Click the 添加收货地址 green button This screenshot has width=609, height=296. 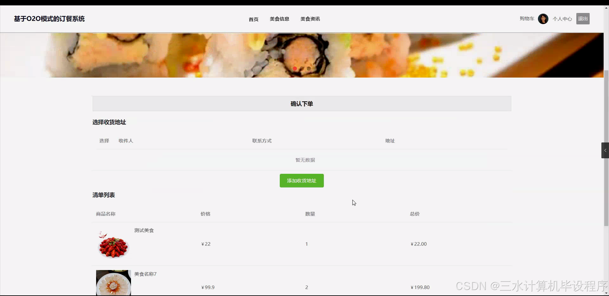[301, 180]
